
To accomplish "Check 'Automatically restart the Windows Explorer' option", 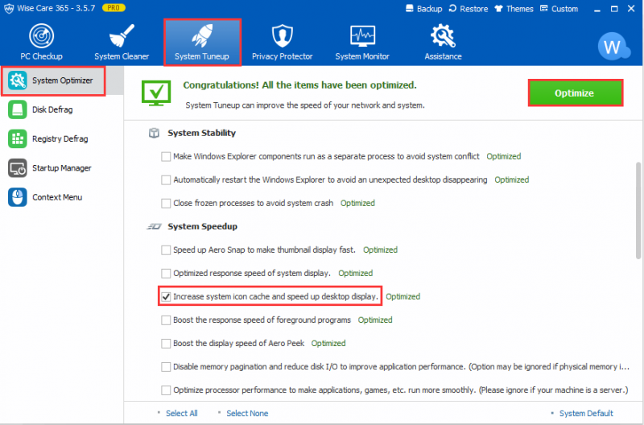I will coord(166,179).
